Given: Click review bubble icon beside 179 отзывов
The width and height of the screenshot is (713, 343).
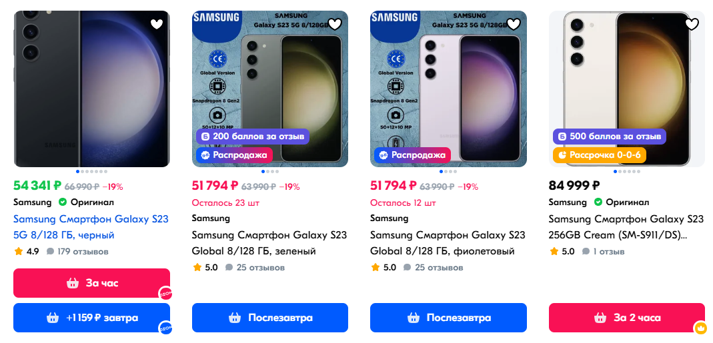Looking at the screenshot, I should point(50,251).
